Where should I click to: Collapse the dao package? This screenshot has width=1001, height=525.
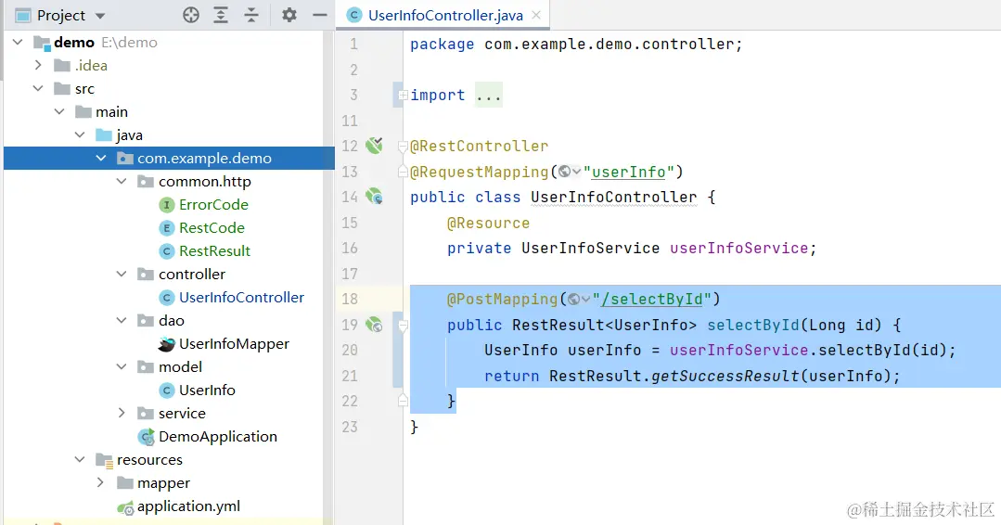click(122, 320)
